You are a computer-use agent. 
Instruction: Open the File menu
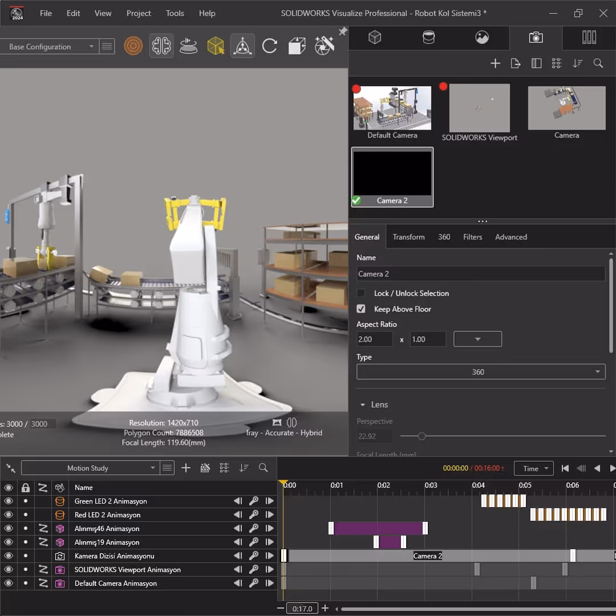coord(46,13)
